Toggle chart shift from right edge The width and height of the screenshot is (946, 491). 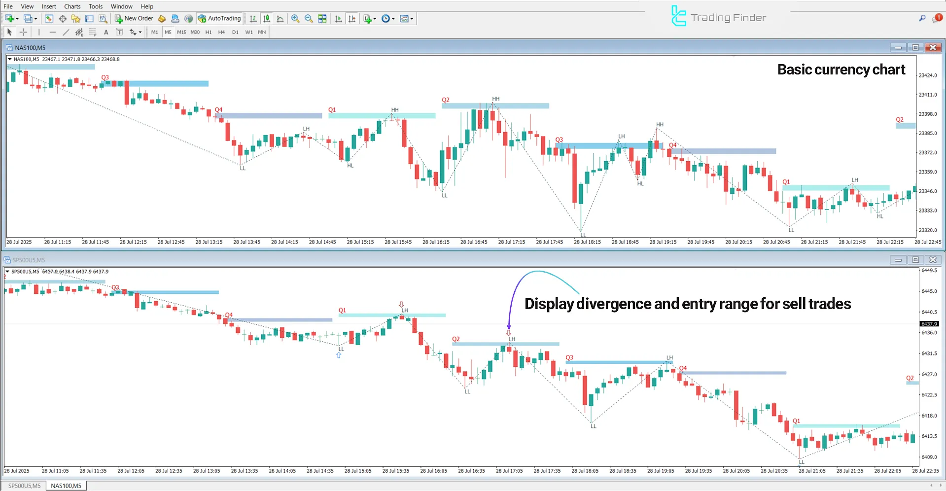[x=352, y=18]
